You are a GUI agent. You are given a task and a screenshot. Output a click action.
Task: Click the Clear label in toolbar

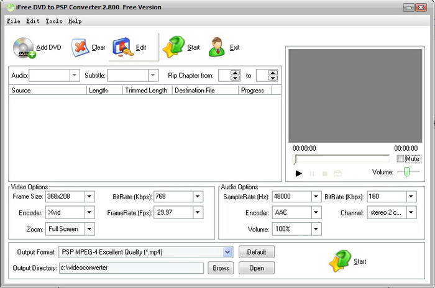[98, 47]
